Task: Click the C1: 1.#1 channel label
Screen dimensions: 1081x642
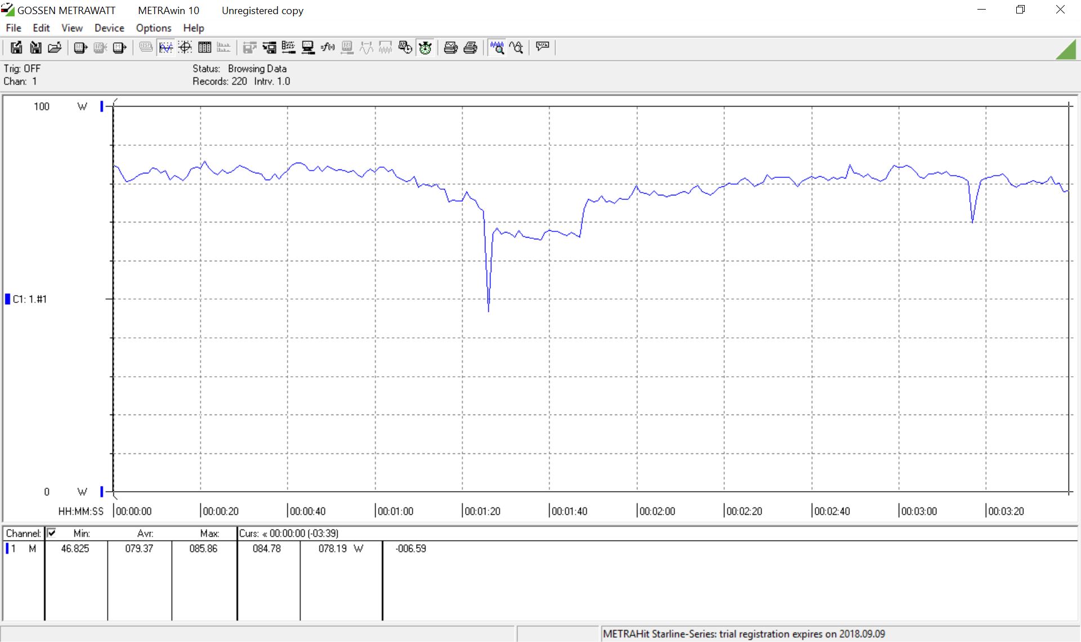Action: click(29, 299)
